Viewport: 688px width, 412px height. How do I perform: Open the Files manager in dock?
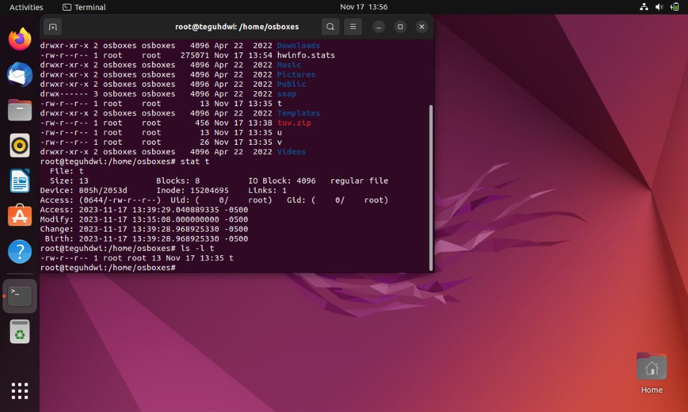(x=20, y=110)
